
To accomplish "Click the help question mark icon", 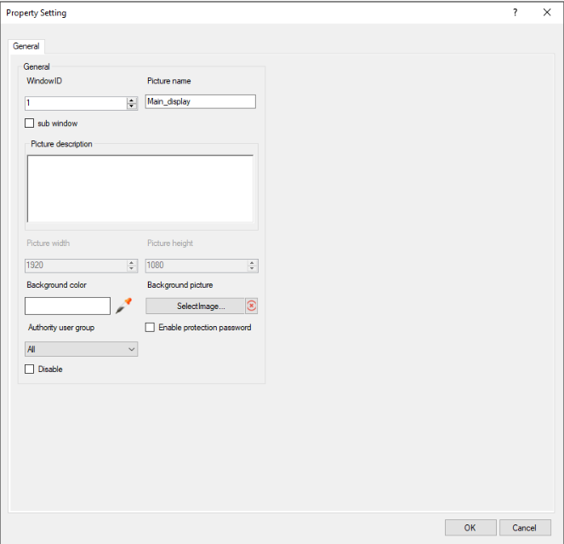I will click(x=515, y=13).
